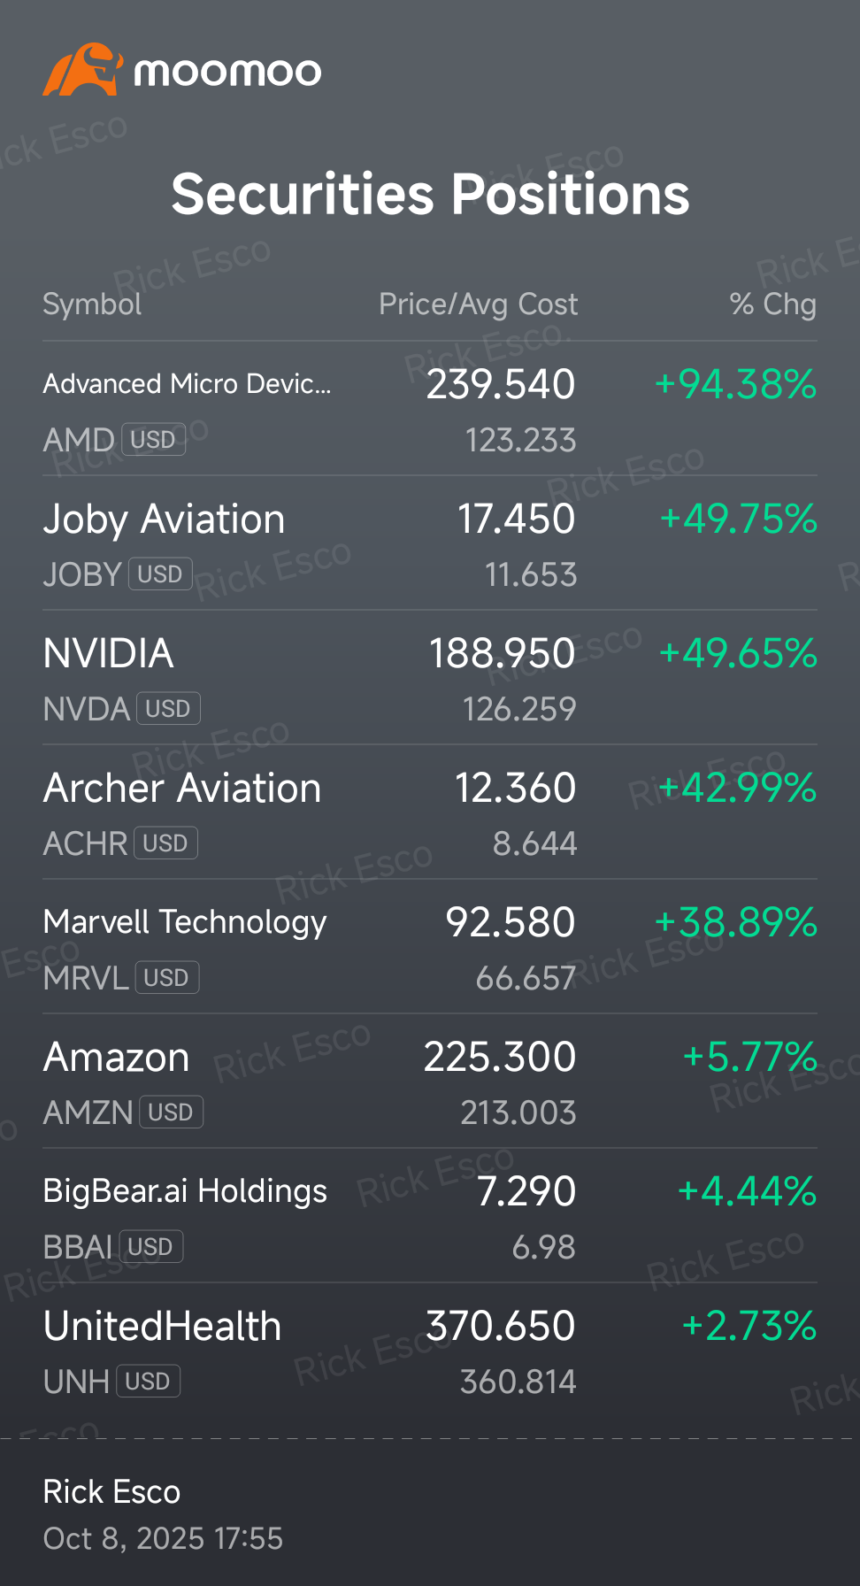Open the Joby Aviation position

click(x=164, y=520)
